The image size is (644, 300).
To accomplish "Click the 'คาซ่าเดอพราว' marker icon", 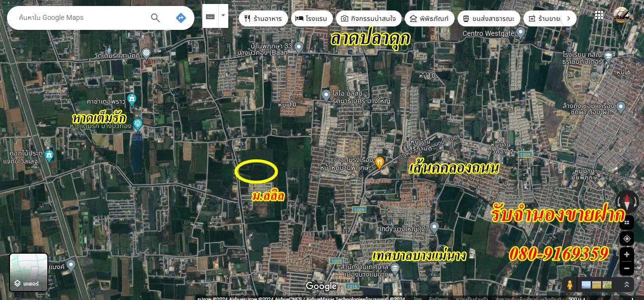I will point(132,99).
